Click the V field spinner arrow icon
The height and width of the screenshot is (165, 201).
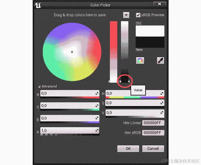coord(162,113)
